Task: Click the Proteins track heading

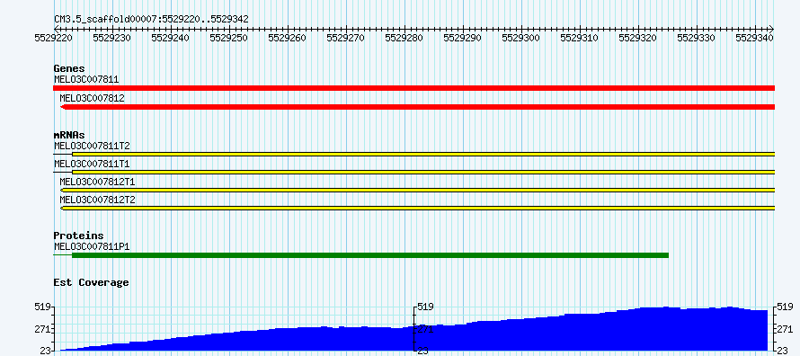Action: coord(78,236)
